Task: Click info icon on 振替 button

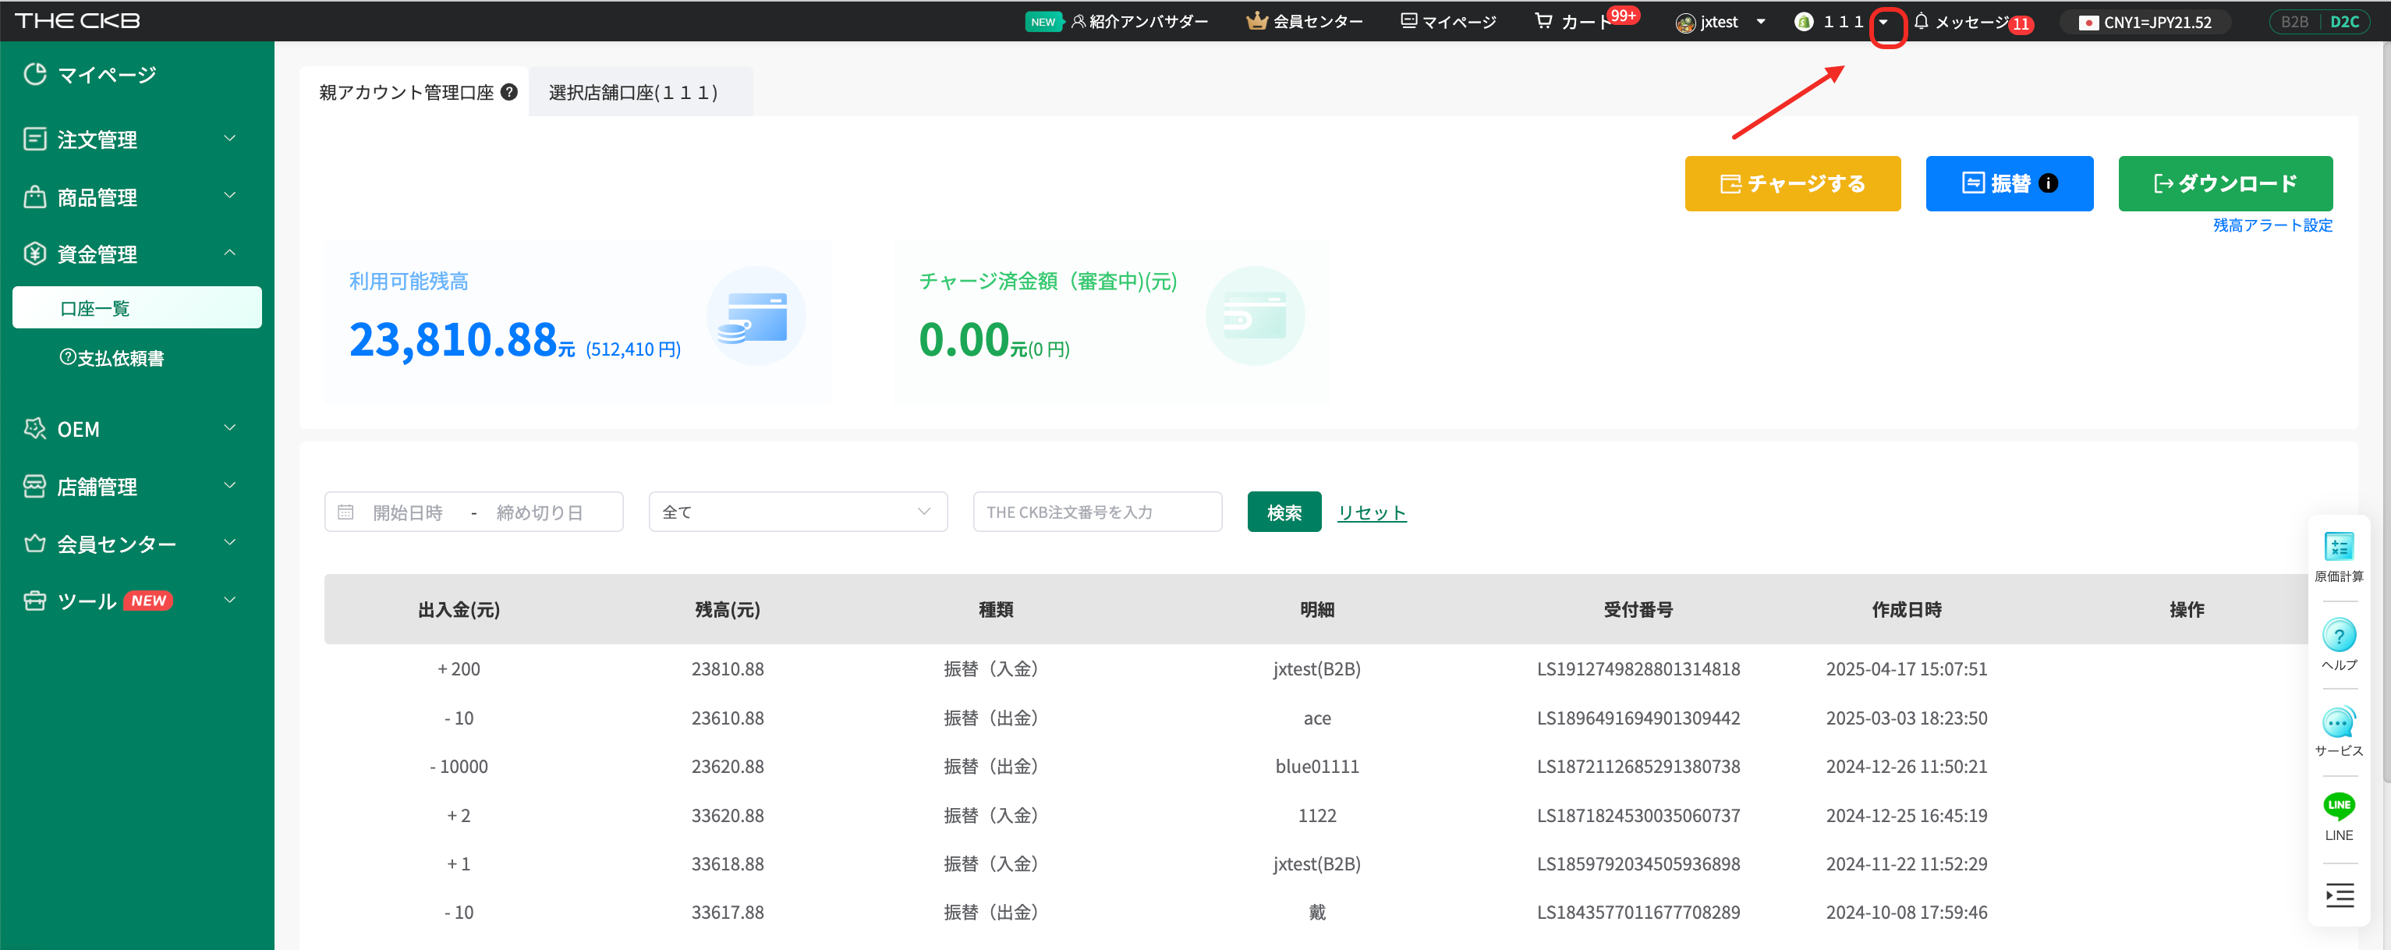Action: (2048, 183)
